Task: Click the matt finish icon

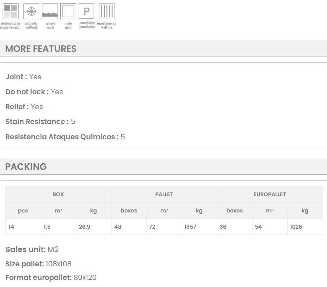Action: 68,12
